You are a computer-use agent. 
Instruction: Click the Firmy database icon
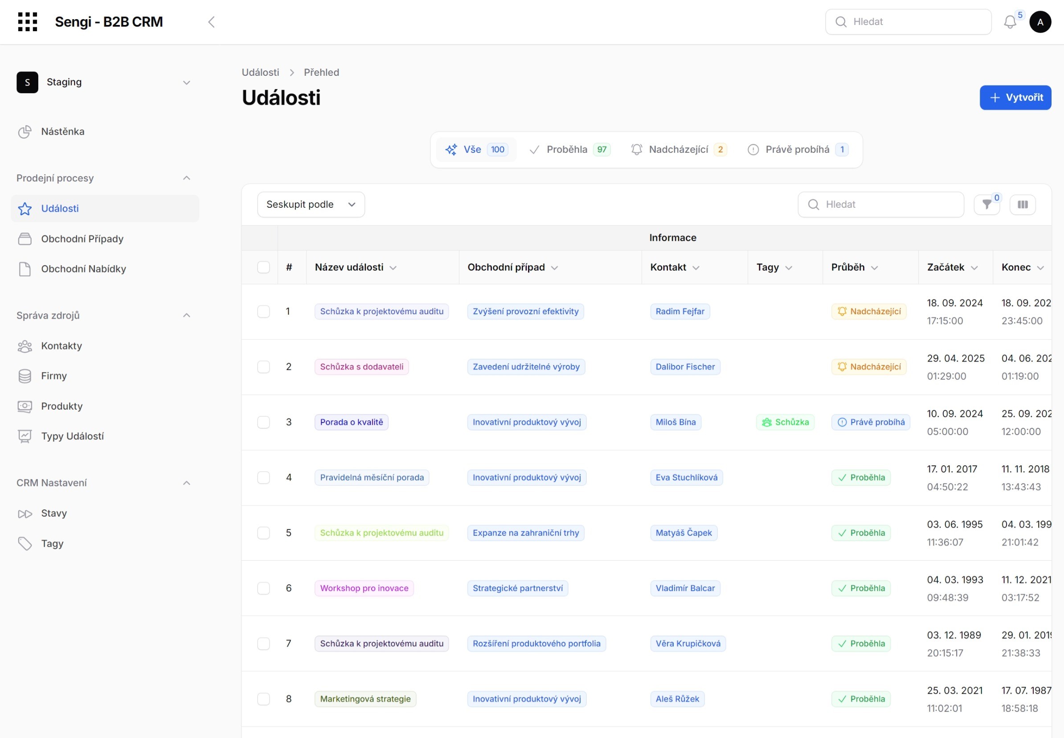click(25, 376)
